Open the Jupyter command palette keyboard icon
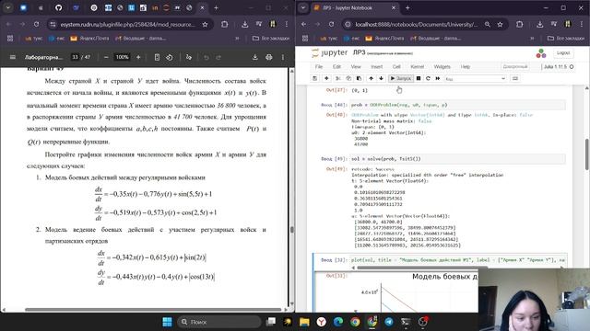 (x=515, y=78)
